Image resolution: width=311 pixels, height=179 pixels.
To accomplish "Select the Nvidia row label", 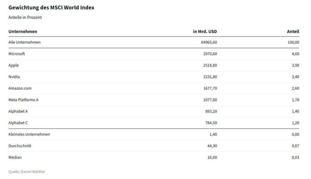I will pyautogui.click(x=14, y=77).
